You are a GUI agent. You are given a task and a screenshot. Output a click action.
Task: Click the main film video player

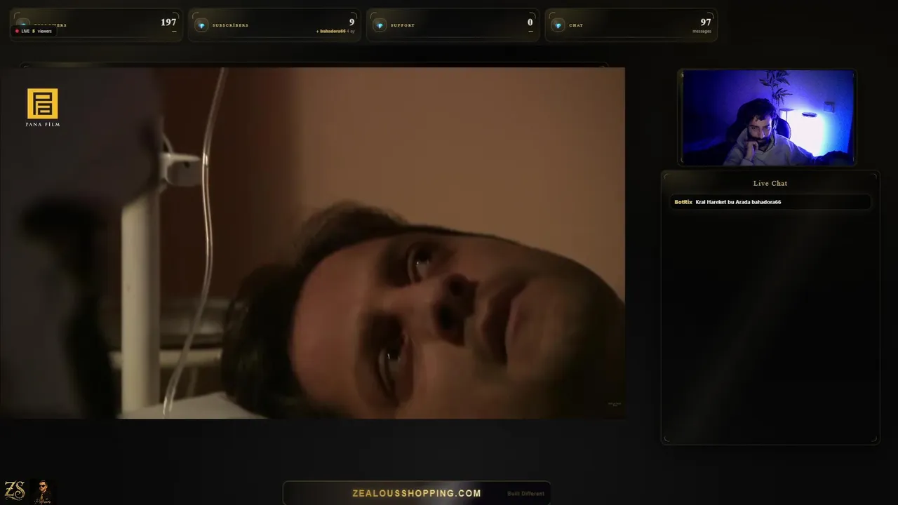tap(312, 243)
